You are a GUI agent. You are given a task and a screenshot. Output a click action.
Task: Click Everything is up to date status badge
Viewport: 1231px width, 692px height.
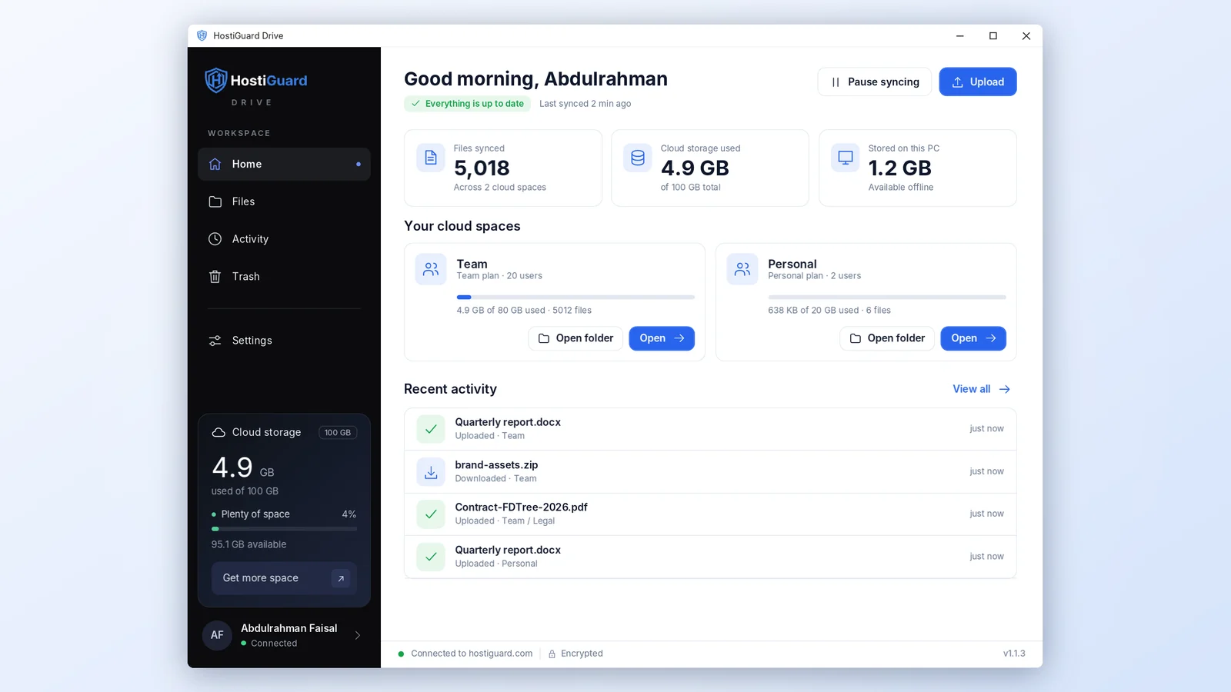[x=467, y=104]
